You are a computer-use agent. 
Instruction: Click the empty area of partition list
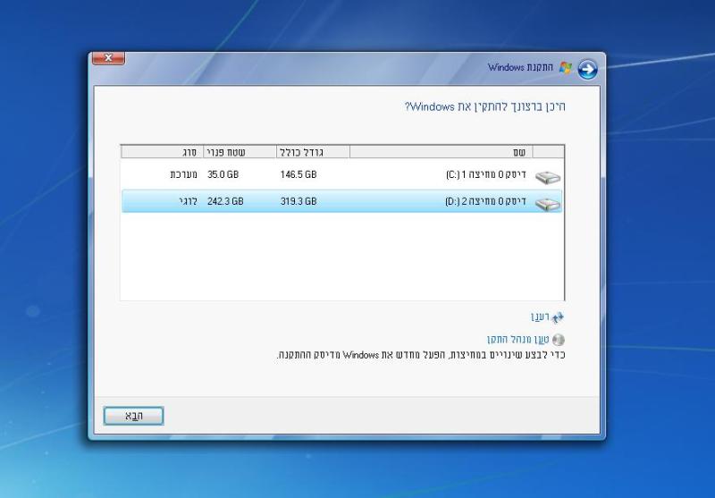tap(340, 259)
